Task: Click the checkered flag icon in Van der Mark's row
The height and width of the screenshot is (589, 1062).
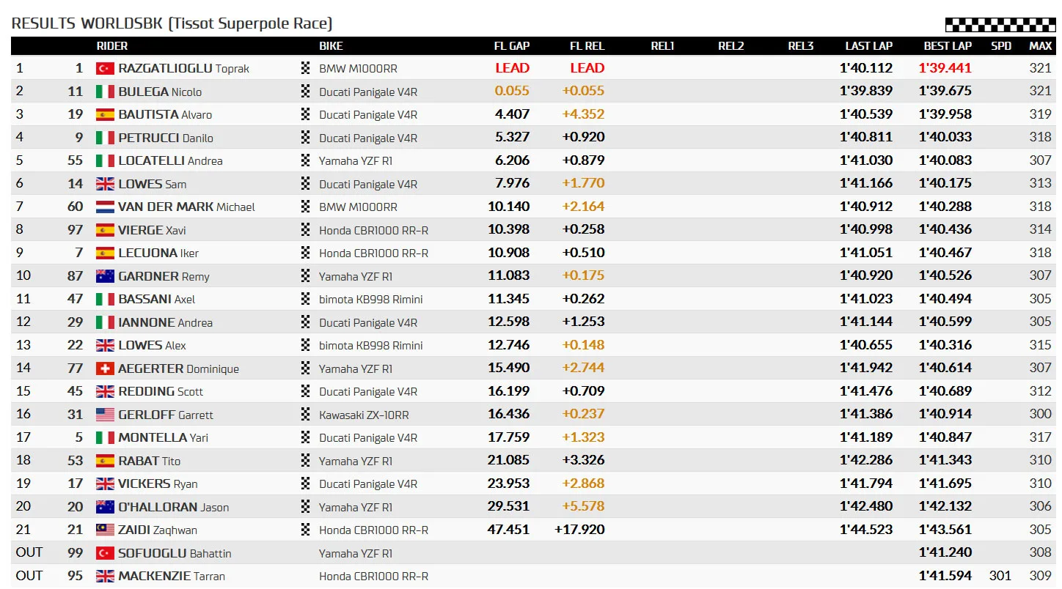Action: 306,207
